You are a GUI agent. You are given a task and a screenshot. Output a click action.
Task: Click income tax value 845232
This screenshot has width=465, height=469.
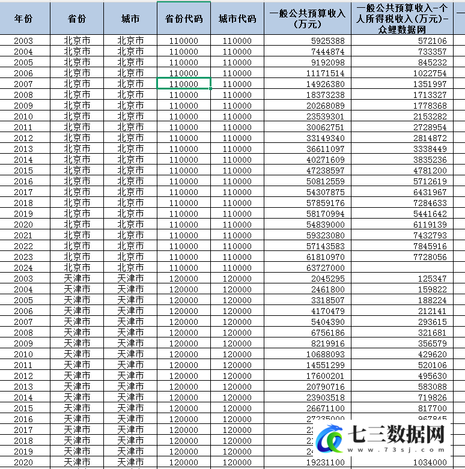pyautogui.click(x=433, y=62)
